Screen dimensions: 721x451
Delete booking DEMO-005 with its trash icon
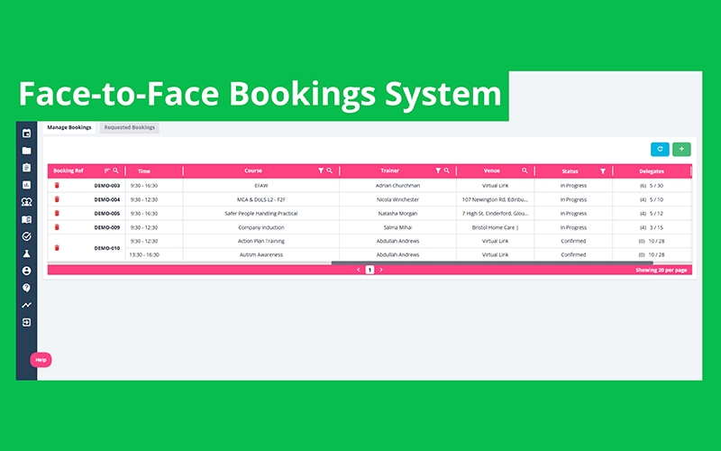tap(57, 213)
